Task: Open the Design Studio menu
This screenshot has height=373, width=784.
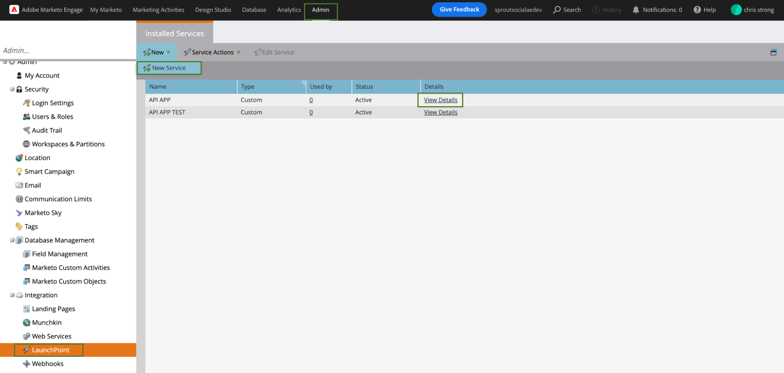Action: [213, 10]
